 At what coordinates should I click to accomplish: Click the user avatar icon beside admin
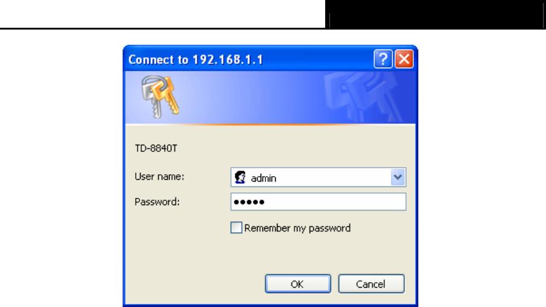(x=240, y=177)
